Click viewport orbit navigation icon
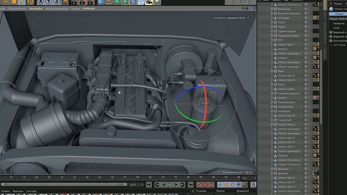Viewport: 347px width, 195px height. [250, 9]
